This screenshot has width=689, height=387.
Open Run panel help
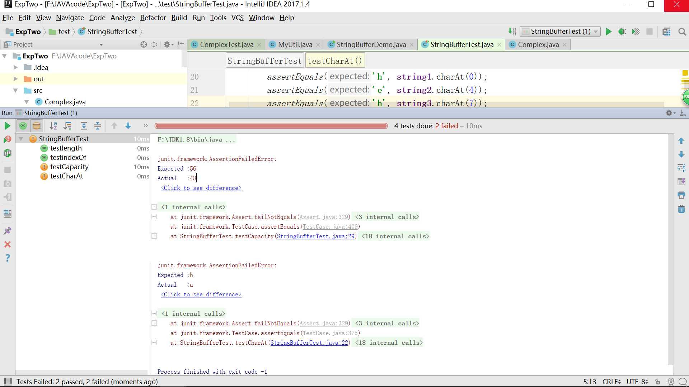click(x=7, y=258)
